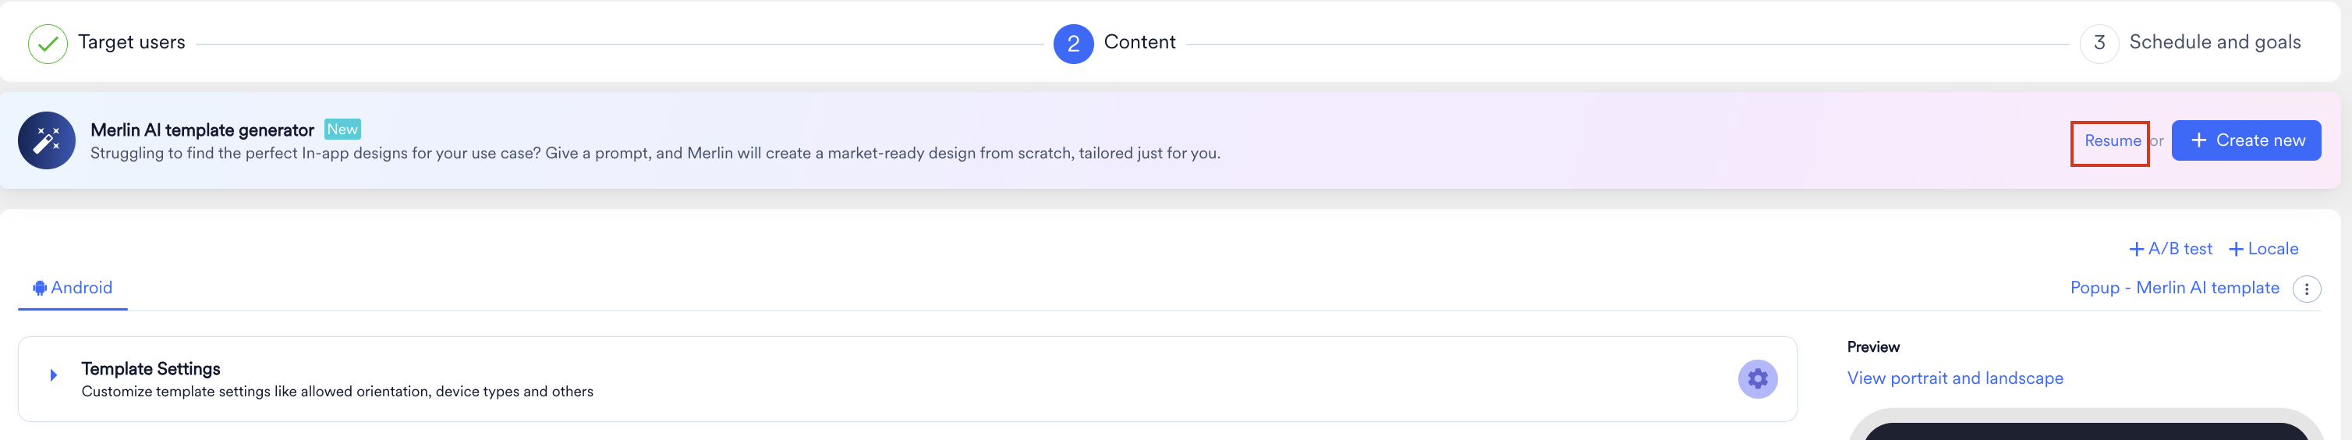2352x440 pixels.
Task: Select the Content step label
Action: click(1139, 42)
